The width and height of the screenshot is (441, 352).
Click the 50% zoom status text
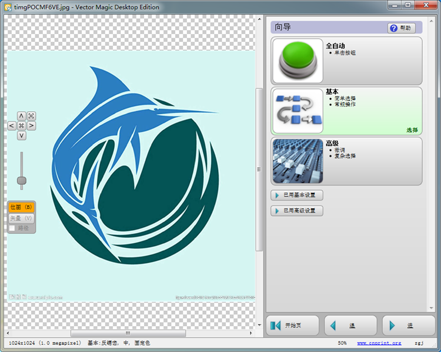pos(342,343)
